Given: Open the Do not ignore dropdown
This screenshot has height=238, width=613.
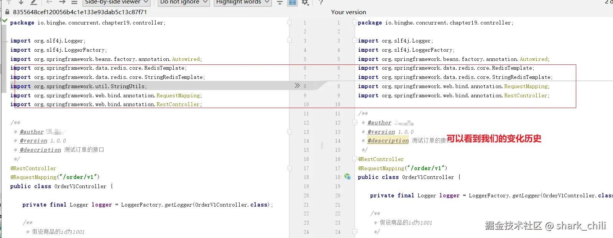Looking at the screenshot, I should click(x=184, y=2).
